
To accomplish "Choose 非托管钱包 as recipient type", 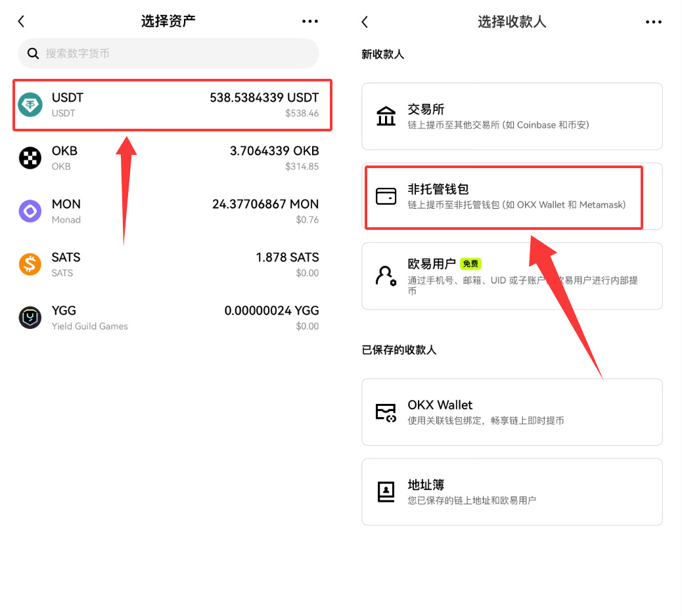I will click(512, 196).
